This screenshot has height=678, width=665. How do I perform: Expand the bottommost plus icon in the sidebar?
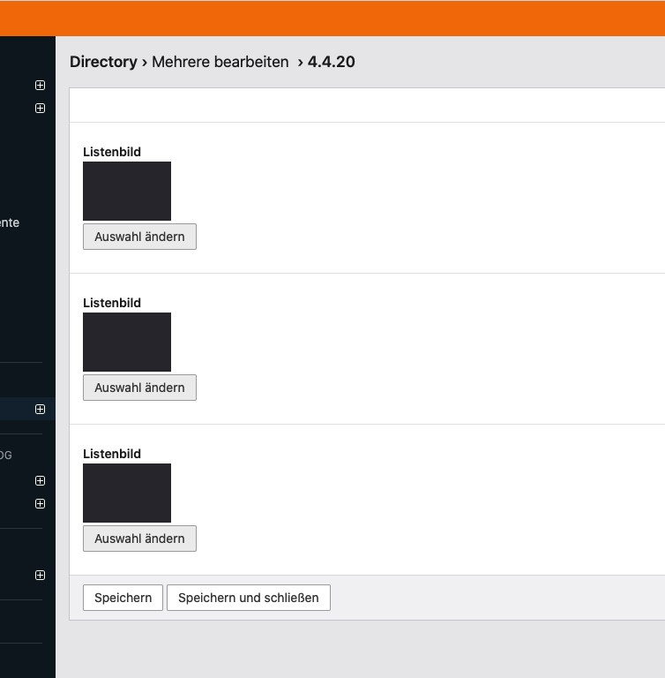40,576
